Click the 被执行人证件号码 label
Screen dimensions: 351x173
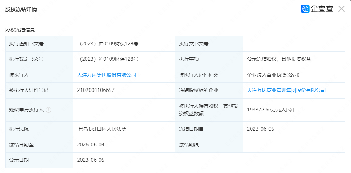(x=29, y=91)
